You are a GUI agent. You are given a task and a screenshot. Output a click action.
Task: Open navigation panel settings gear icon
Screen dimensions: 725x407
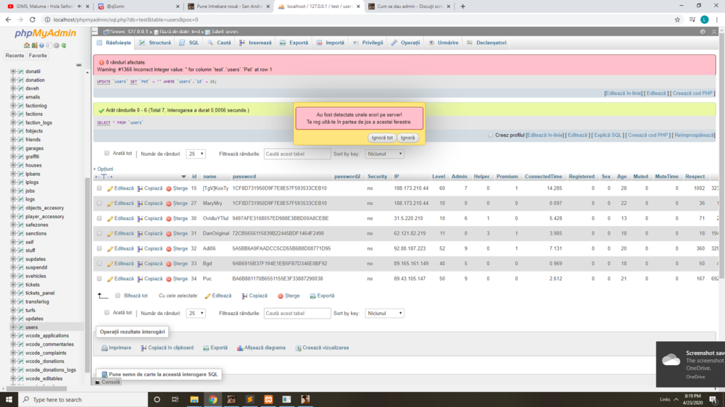pos(57,46)
